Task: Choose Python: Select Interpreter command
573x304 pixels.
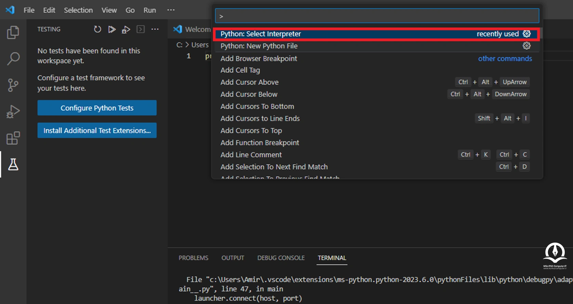Action: tap(376, 34)
